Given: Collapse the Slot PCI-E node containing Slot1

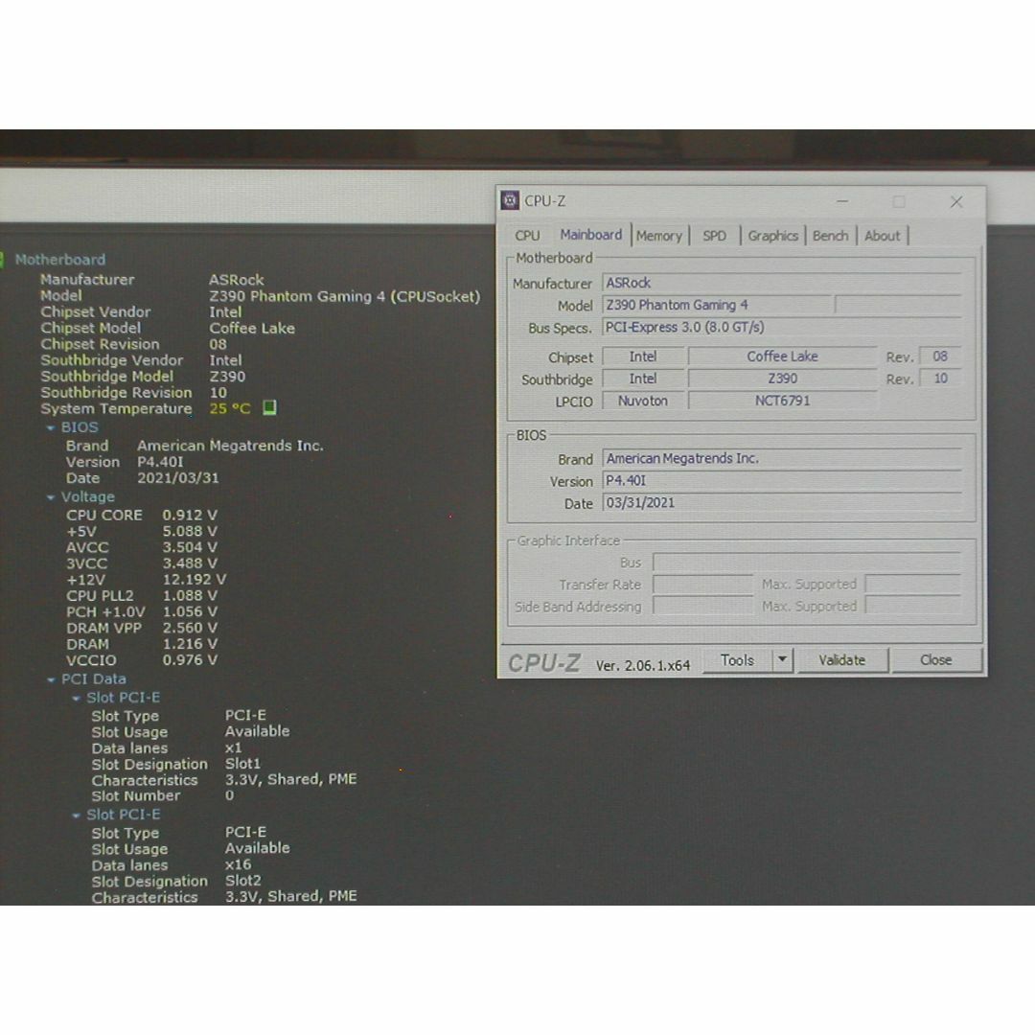Looking at the screenshot, I should [76, 698].
